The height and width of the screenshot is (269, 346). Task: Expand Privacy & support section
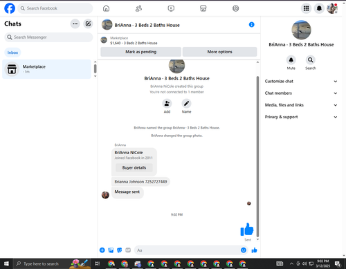301,117
